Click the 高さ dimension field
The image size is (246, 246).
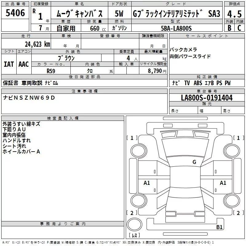233,111
